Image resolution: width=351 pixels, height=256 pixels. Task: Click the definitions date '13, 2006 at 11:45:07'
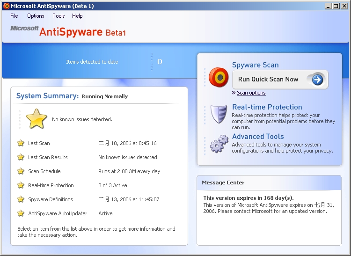135,199
